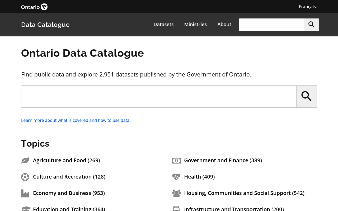Click the people group icon for Housing topic
The image size is (338, 211).
coord(176,193)
